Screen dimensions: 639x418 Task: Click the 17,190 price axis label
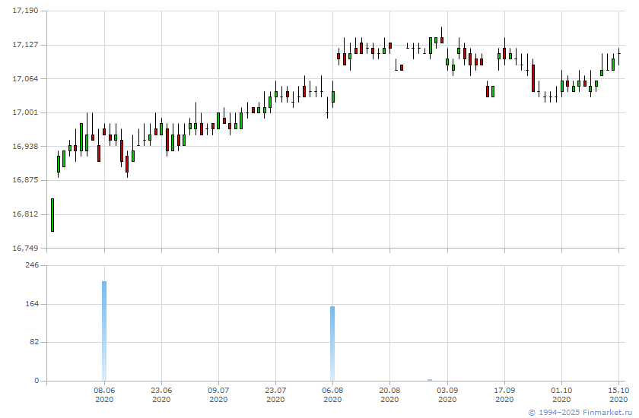coord(25,11)
